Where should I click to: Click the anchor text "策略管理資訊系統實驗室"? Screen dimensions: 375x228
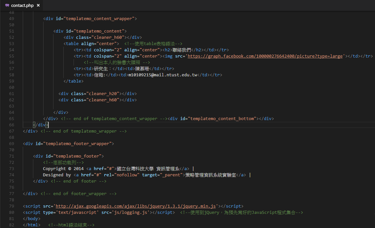tap(211, 175)
